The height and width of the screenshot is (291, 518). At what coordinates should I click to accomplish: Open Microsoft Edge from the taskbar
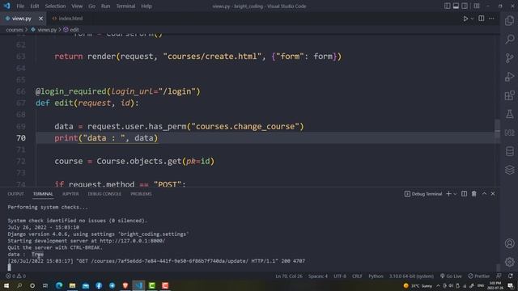click(x=59, y=285)
